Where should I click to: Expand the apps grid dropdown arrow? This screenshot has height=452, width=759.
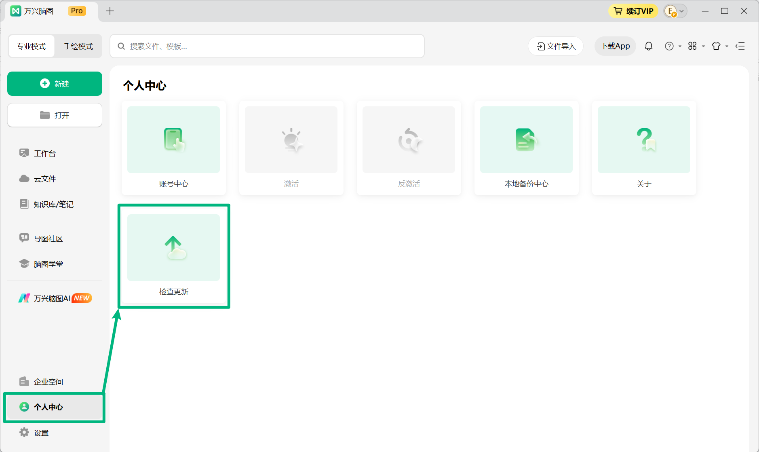(703, 46)
